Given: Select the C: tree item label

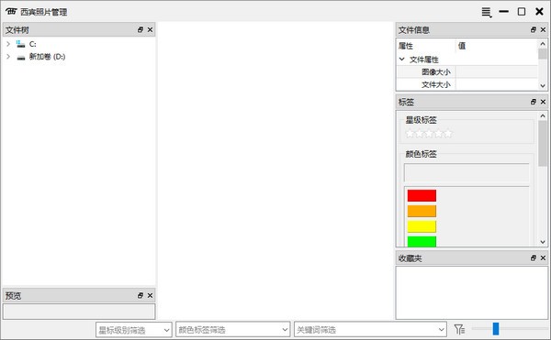Looking at the screenshot, I should 33,44.
